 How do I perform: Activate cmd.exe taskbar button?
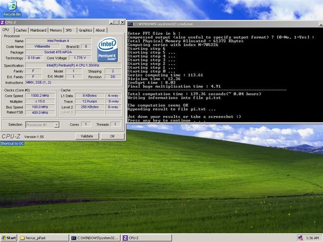[95, 238]
